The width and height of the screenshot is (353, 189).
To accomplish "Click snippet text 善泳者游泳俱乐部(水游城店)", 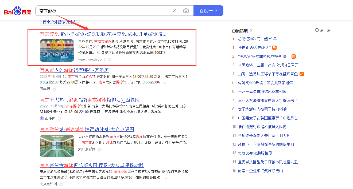I will (x=114, y=175).
